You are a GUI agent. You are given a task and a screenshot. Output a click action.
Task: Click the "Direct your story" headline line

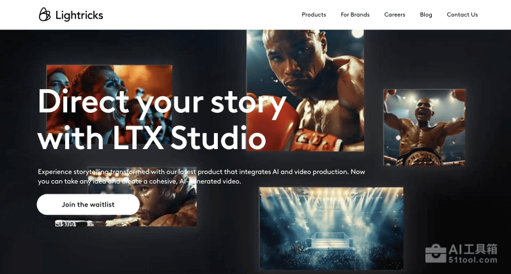pos(162,102)
